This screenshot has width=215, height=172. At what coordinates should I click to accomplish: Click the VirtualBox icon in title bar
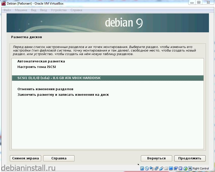[x=4, y=4]
